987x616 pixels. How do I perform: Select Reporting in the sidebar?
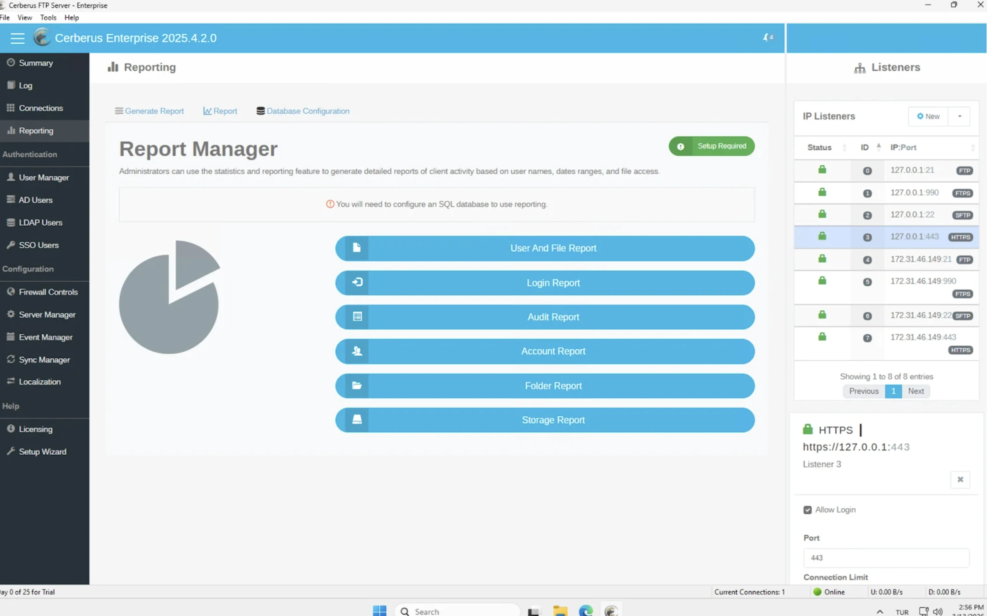pyautogui.click(x=45, y=131)
